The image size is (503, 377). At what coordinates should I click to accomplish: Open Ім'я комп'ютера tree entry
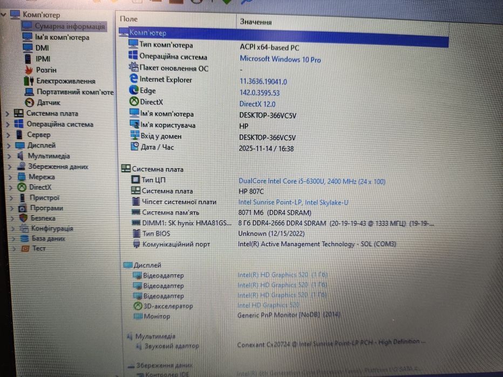point(62,38)
